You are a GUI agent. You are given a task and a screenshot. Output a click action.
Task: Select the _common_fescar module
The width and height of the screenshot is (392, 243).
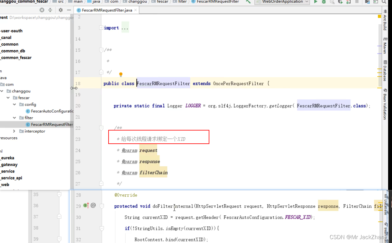click(x=16, y=58)
